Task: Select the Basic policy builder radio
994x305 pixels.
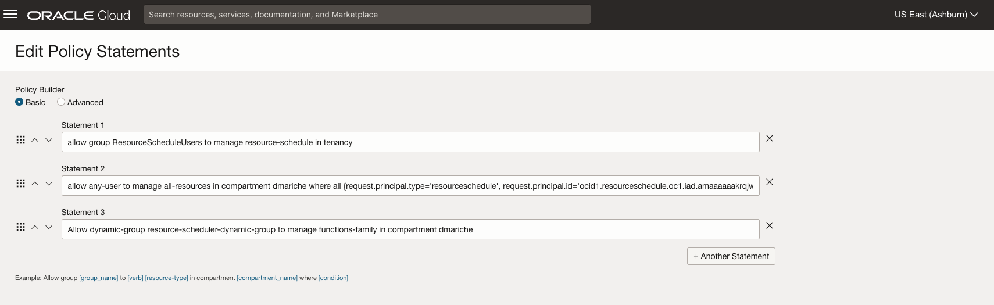Action: click(x=19, y=102)
